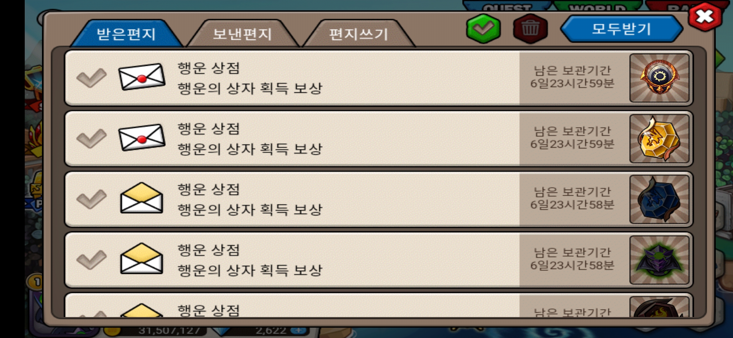
Task: Select the 받은편지 tab
Action: coord(126,33)
